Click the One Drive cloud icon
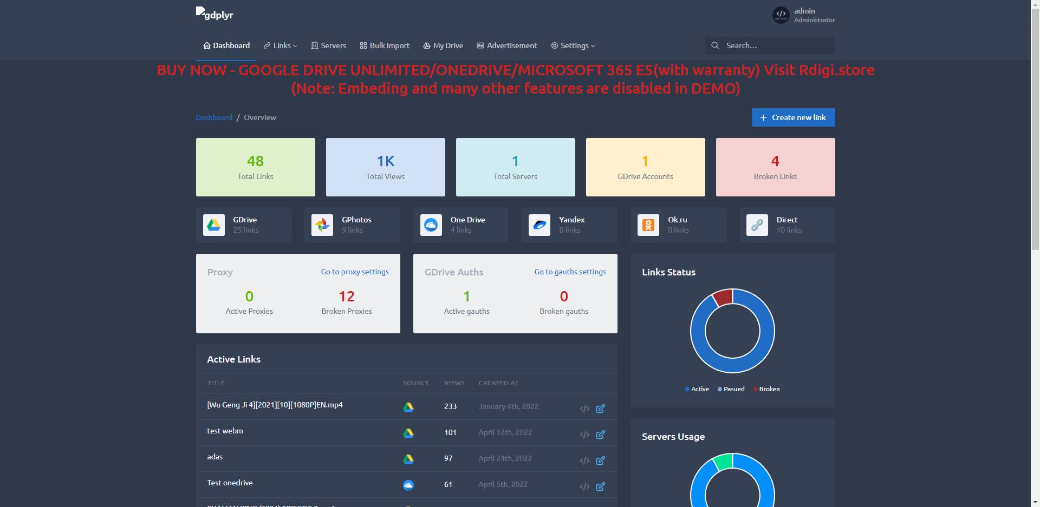The width and height of the screenshot is (1040, 507). [x=431, y=225]
